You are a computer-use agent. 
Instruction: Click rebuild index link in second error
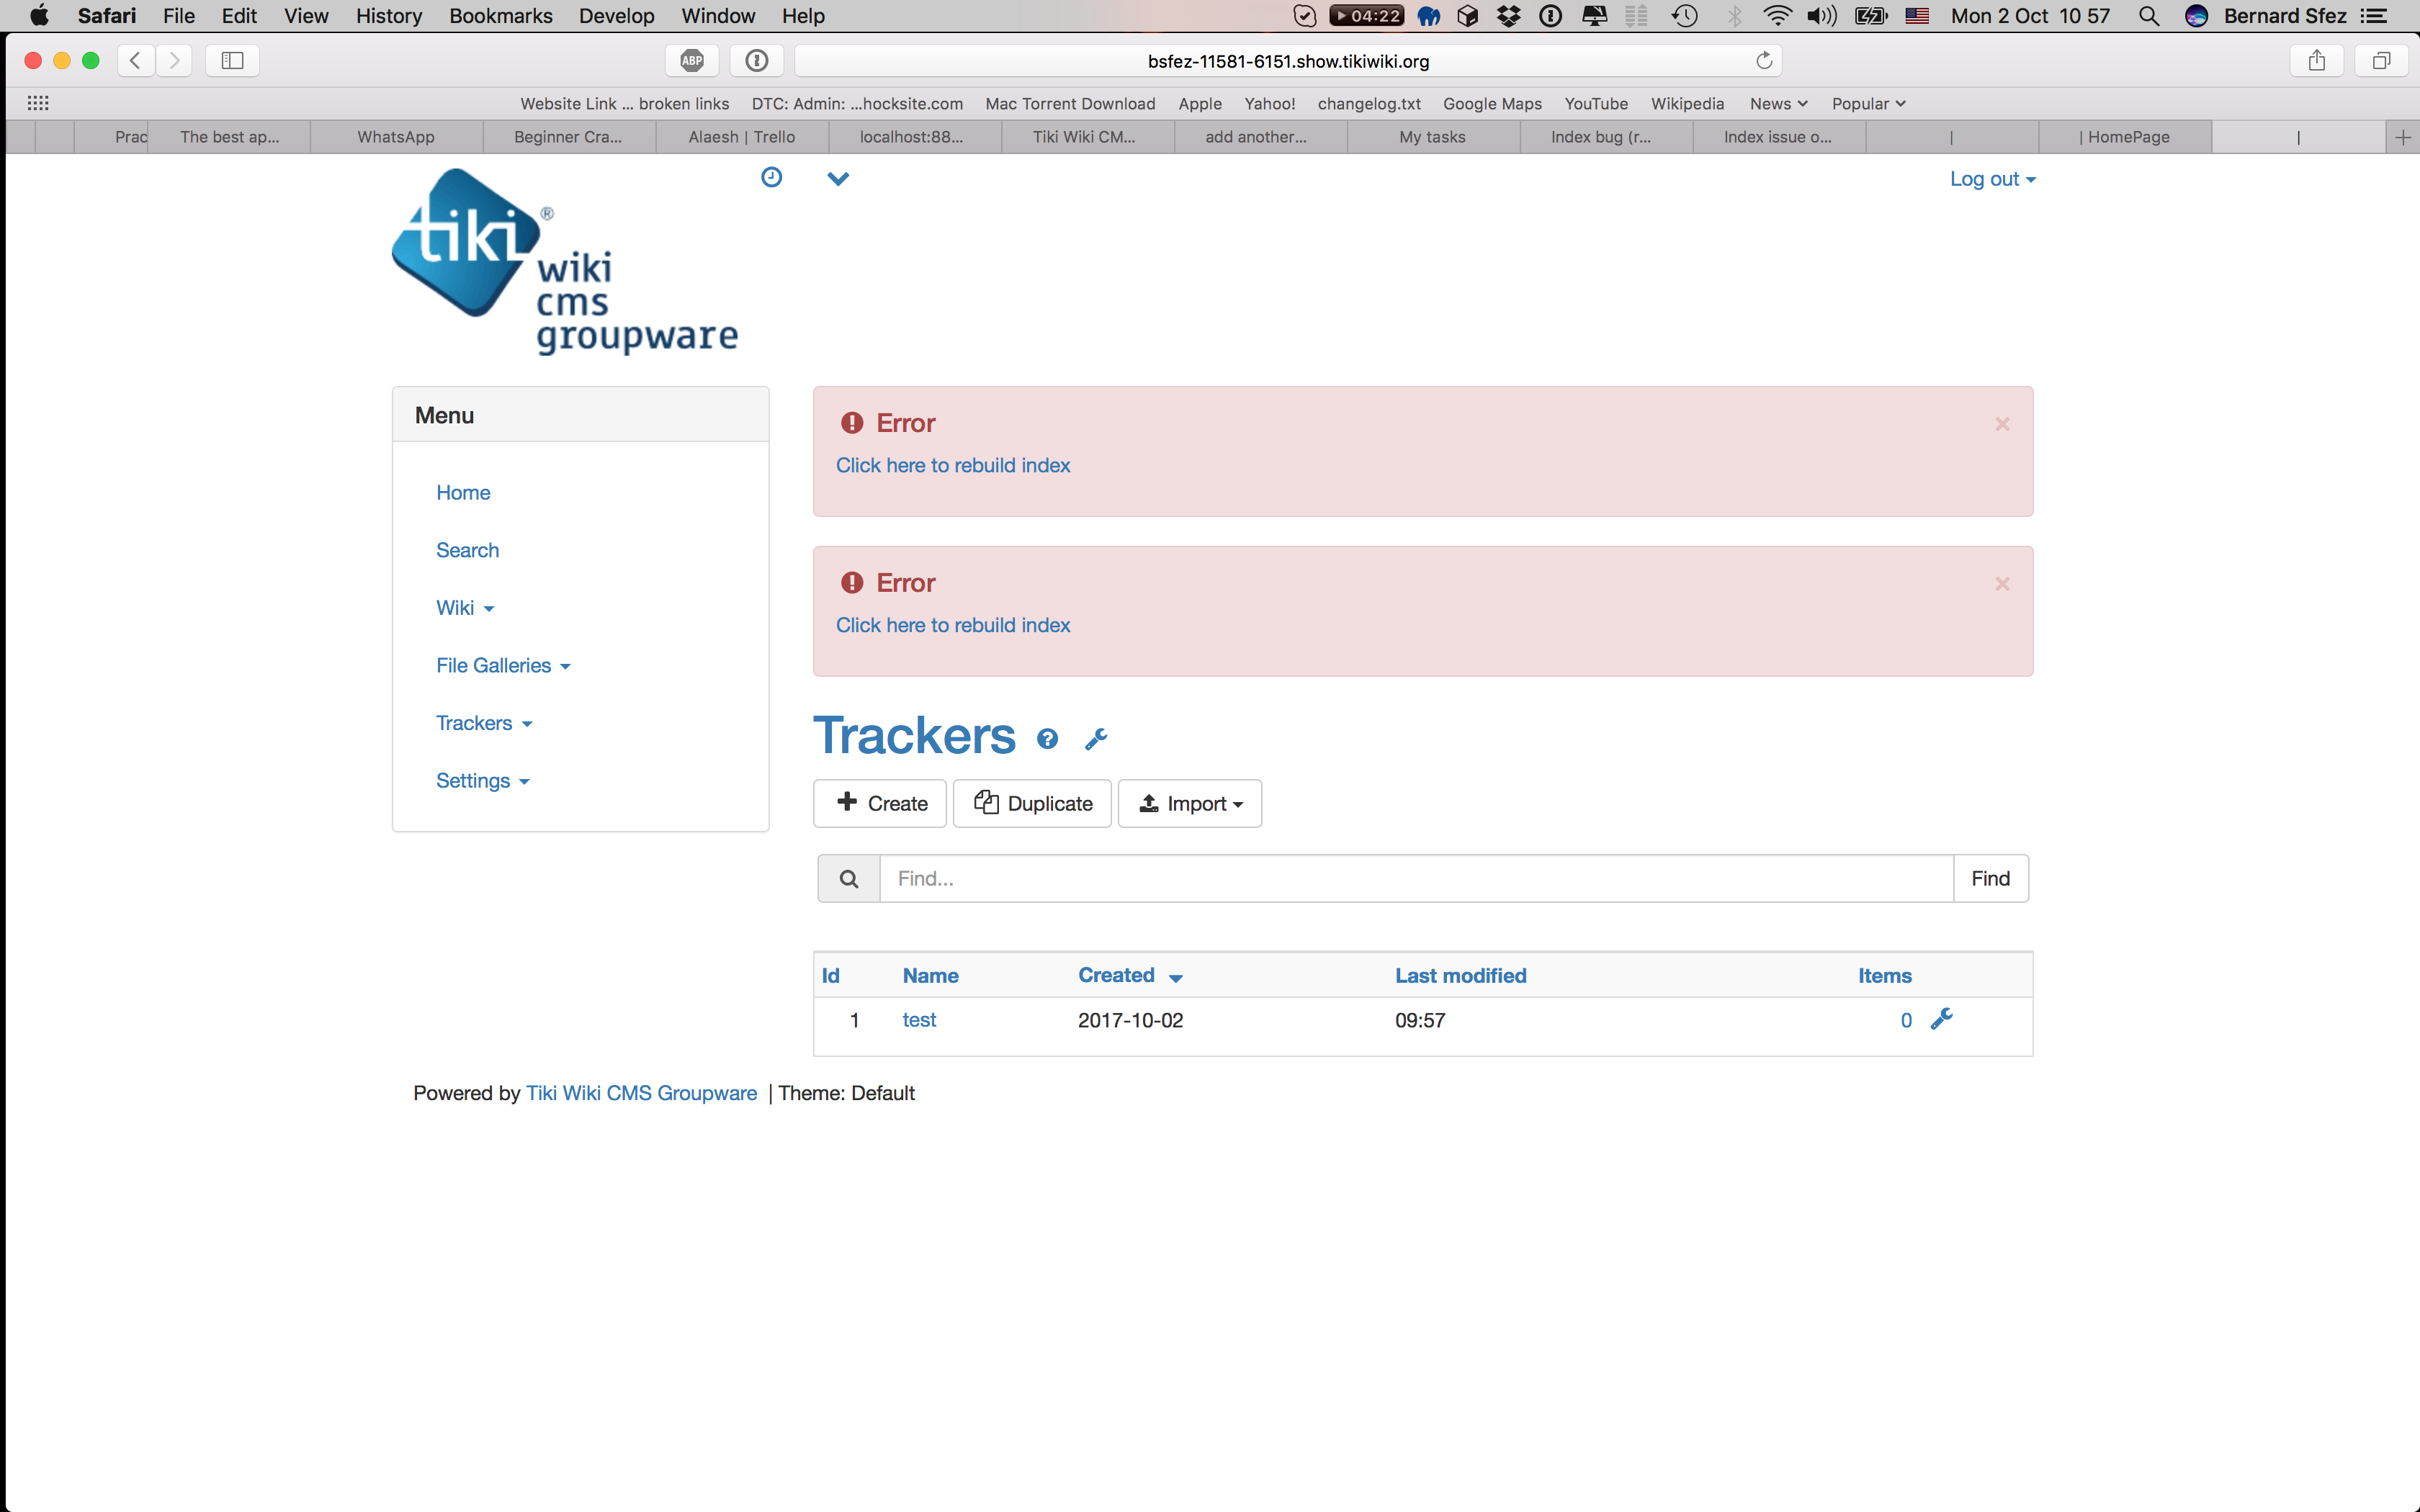tap(953, 625)
